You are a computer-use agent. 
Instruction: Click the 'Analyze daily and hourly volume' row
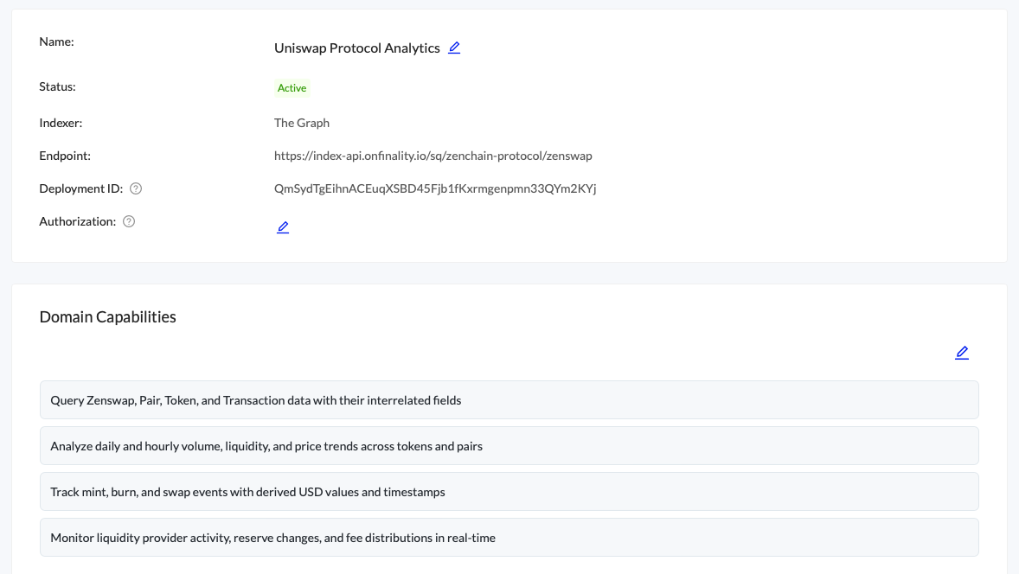click(509, 446)
